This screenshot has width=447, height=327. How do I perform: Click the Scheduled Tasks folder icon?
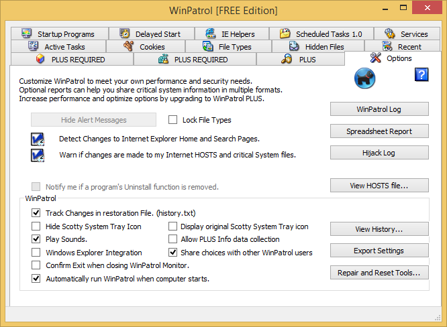click(x=285, y=34)
